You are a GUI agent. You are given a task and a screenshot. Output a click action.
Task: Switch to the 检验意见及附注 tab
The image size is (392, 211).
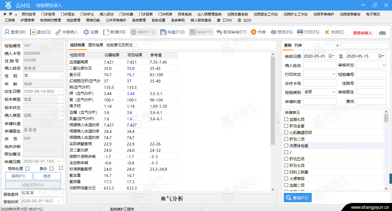click(119, 45)
